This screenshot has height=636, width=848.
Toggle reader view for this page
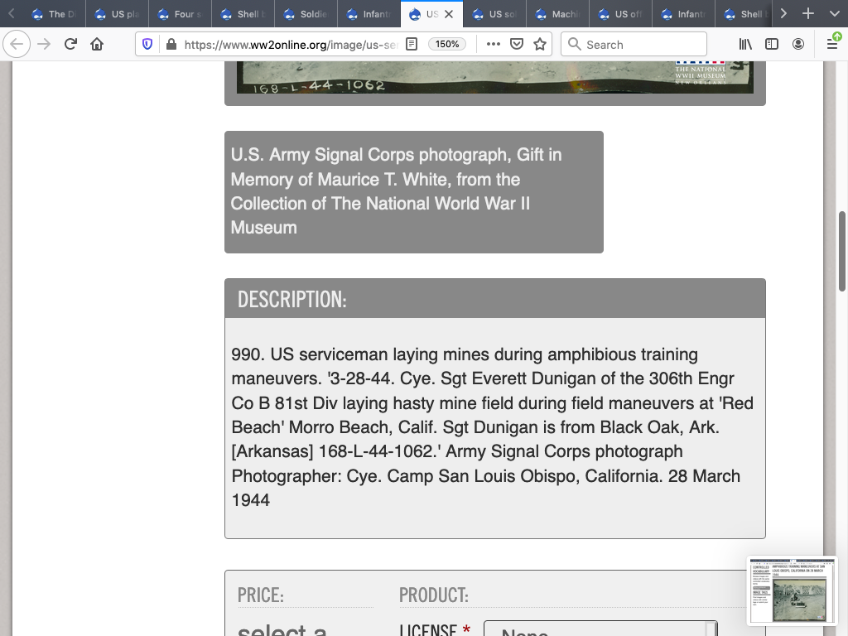pyautogui.click(x=412, y=44)
